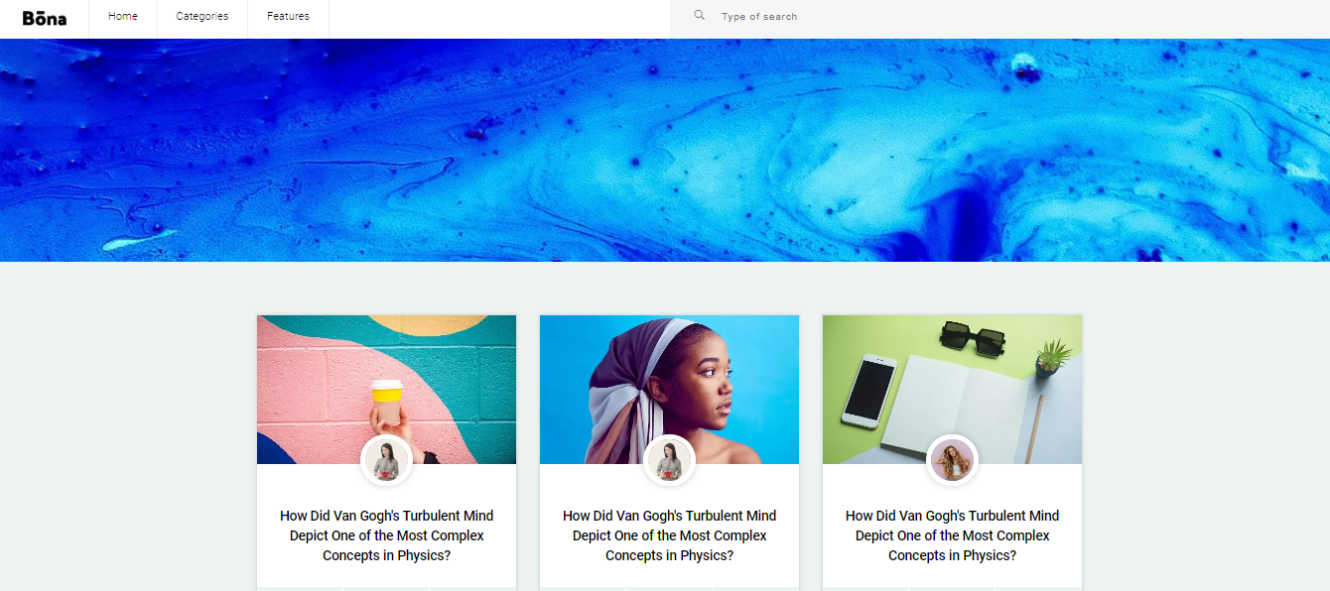Open second card's Van Gogh article title
1330x591 pixels.
pyautogui.click(x=670, y=535)
